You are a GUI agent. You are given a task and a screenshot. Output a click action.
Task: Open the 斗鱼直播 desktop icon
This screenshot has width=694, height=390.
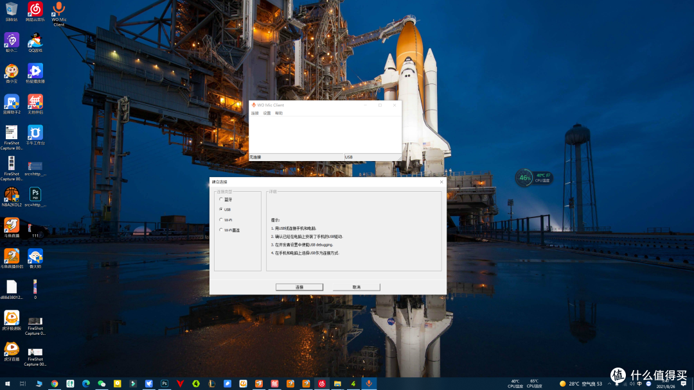[x=12, y=228]
